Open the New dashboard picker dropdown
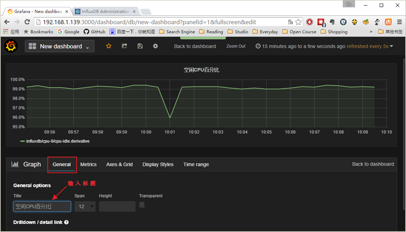 60,46
